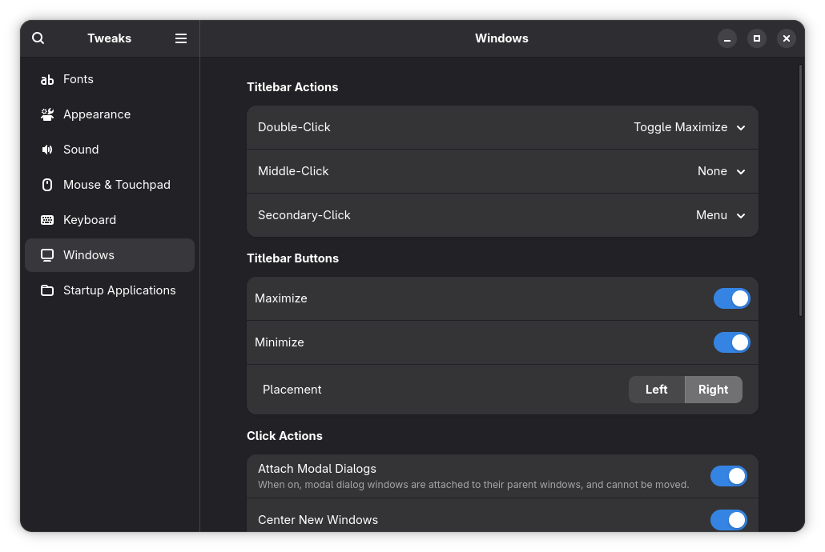825x552 pixels.
Task: Open Keyboard settings page
Action: [x=110, y=220]
